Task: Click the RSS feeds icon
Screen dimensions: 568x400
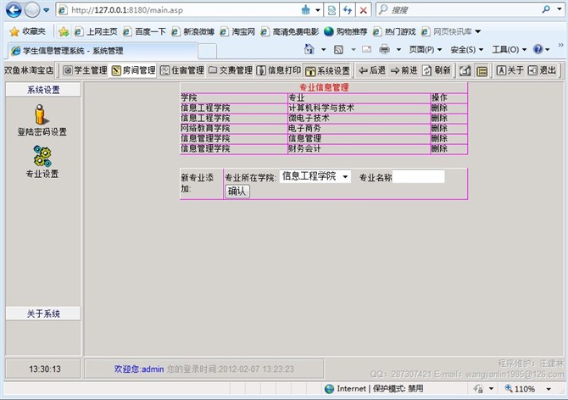Action: (338, 50)
